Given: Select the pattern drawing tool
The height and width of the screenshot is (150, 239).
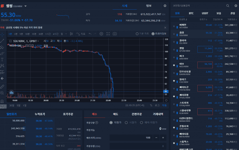Looking at the screenshot, I should 2,66.
